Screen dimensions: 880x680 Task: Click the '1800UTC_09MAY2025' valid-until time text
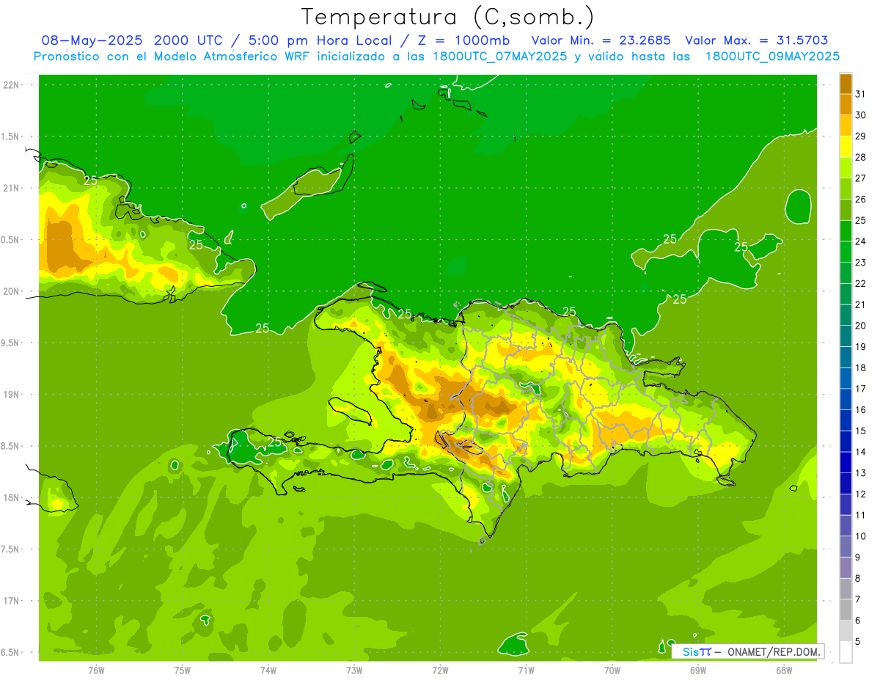point(772,56)
